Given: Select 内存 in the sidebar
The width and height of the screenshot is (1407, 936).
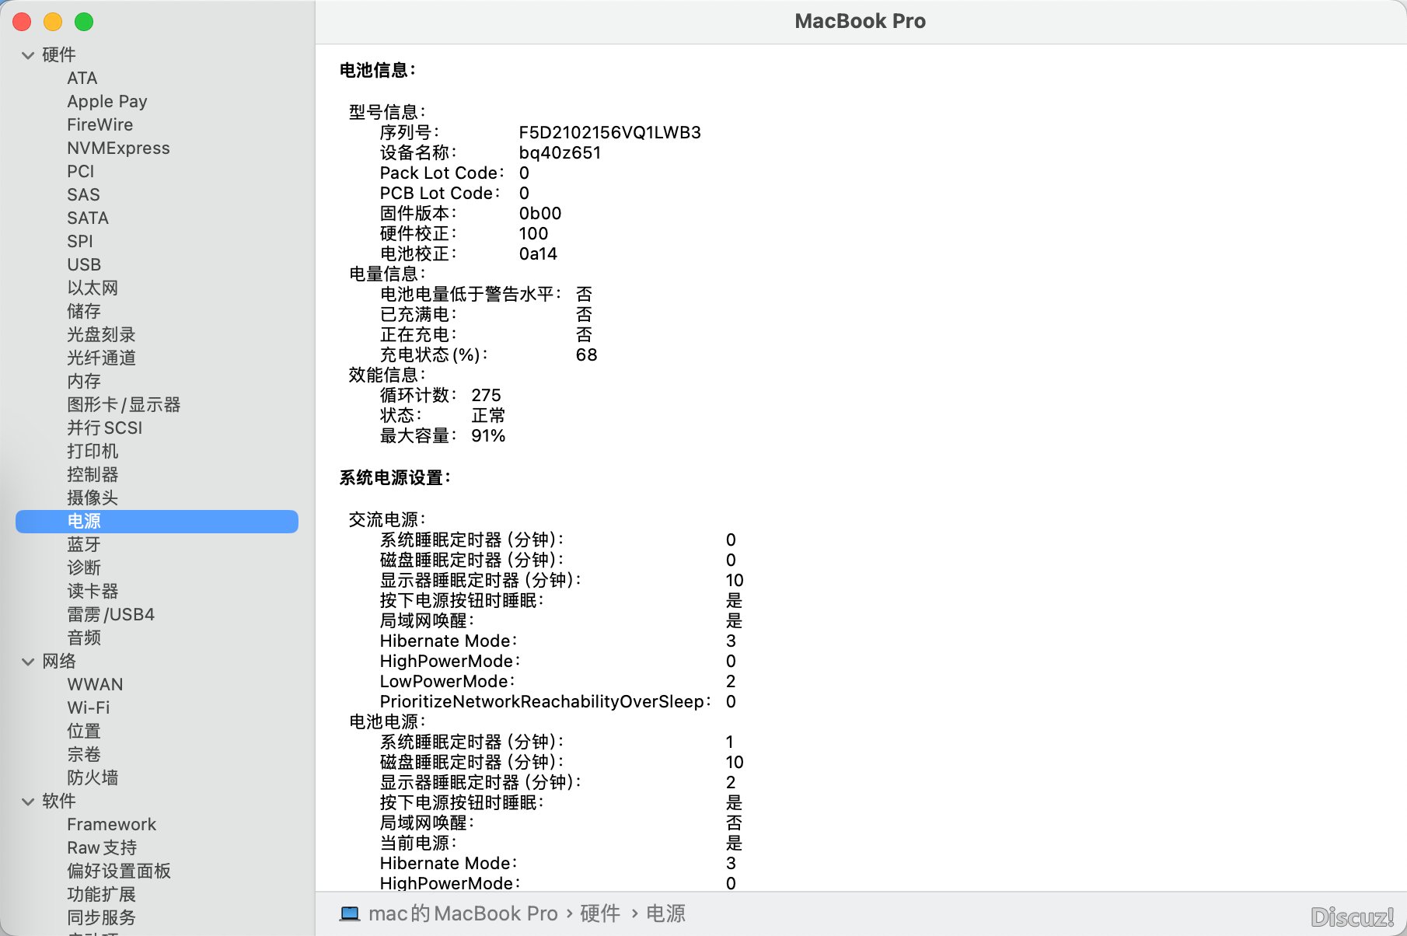Looking at the screenshot, I should 84,382.
